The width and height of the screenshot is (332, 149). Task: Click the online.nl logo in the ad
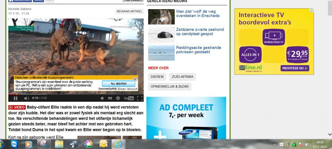pyautogui.click(x=250, y=68)
